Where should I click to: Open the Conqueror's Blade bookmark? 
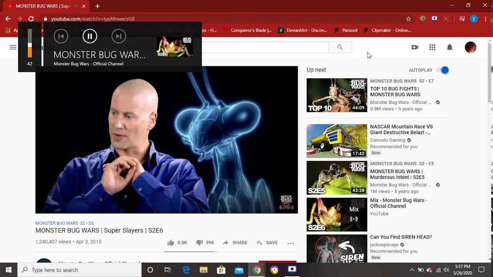coord(247,30)
